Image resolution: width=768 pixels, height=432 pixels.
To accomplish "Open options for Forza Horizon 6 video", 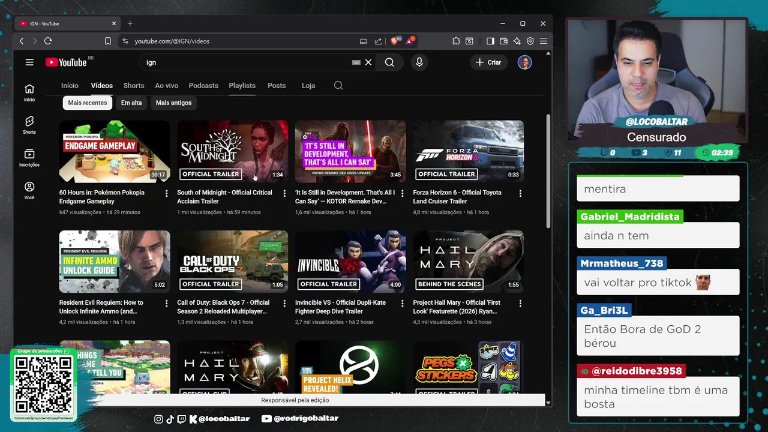I will pos(520,193).
